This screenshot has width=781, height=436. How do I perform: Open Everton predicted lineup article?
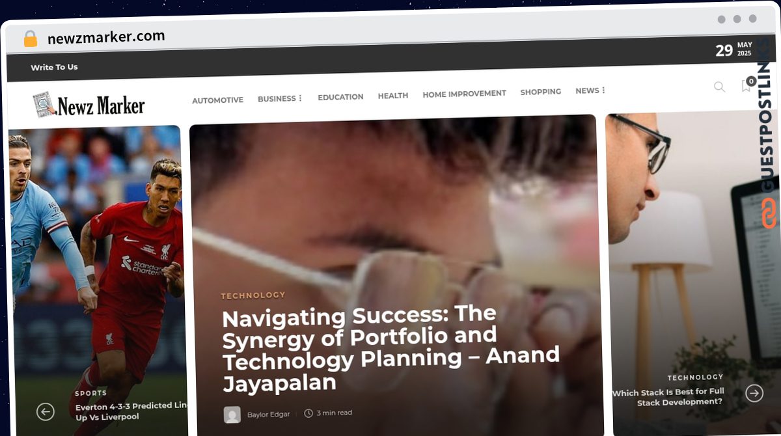131,411
